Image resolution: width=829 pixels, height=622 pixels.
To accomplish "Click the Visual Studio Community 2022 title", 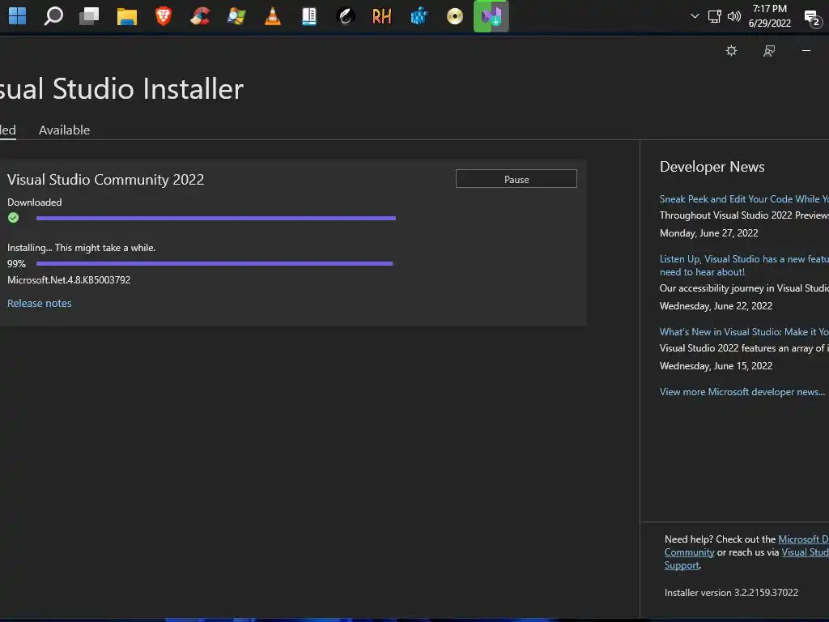I will coord(105,180).
